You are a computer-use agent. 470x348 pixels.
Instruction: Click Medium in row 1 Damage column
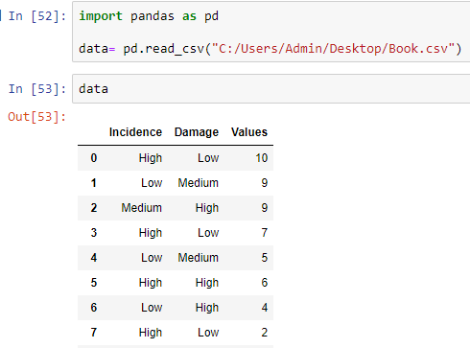[x=199, y=183]
